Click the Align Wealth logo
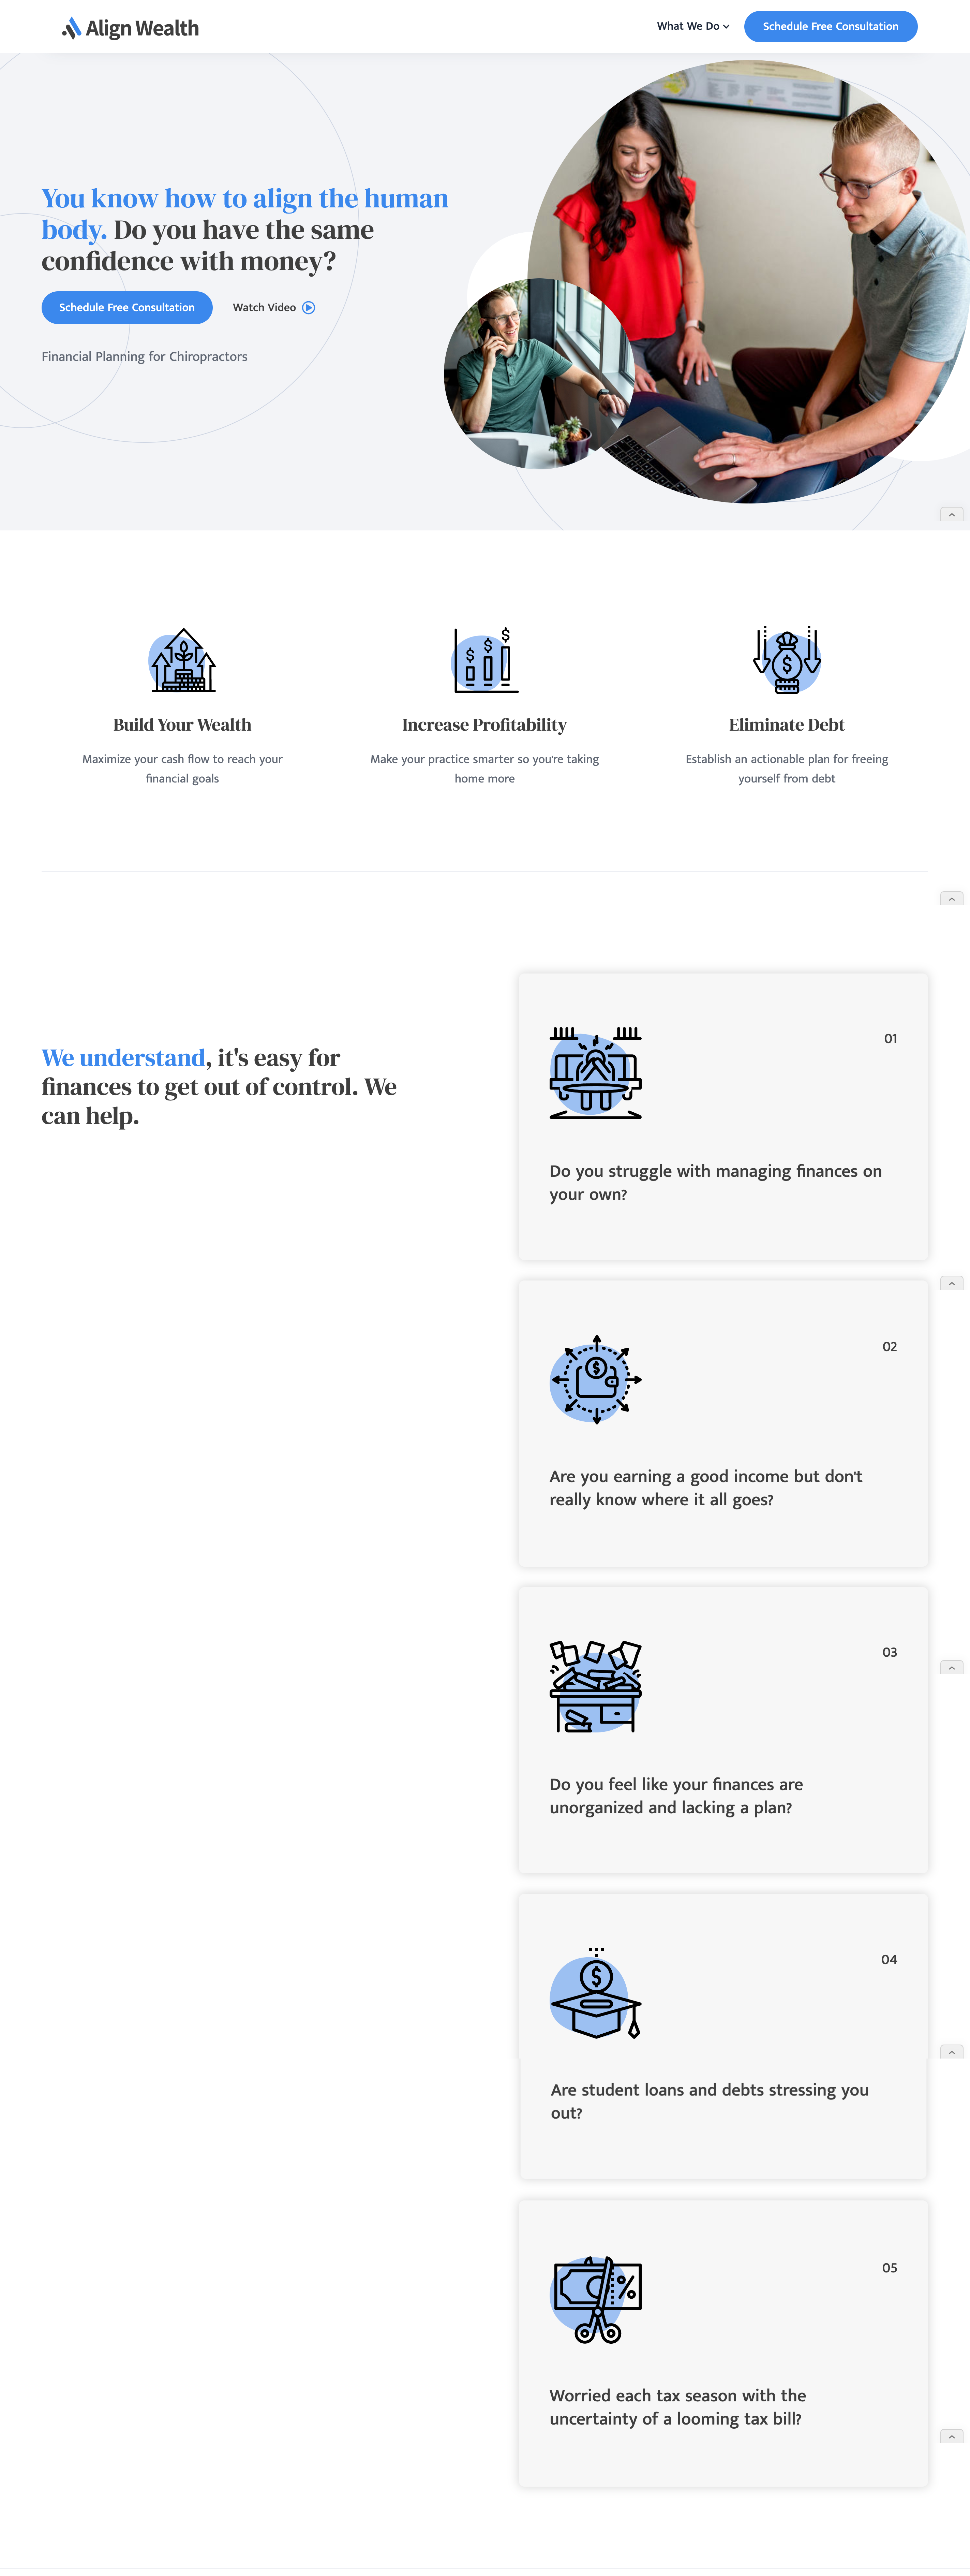Image resolution: width=970 pixels, height=2576 pixels. point(130,28)
